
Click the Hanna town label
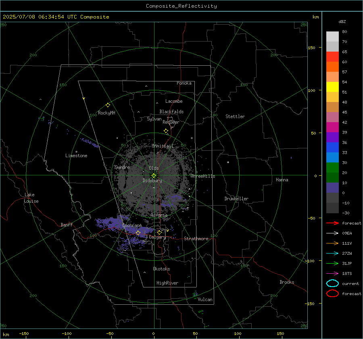click(x=282, y=180)
